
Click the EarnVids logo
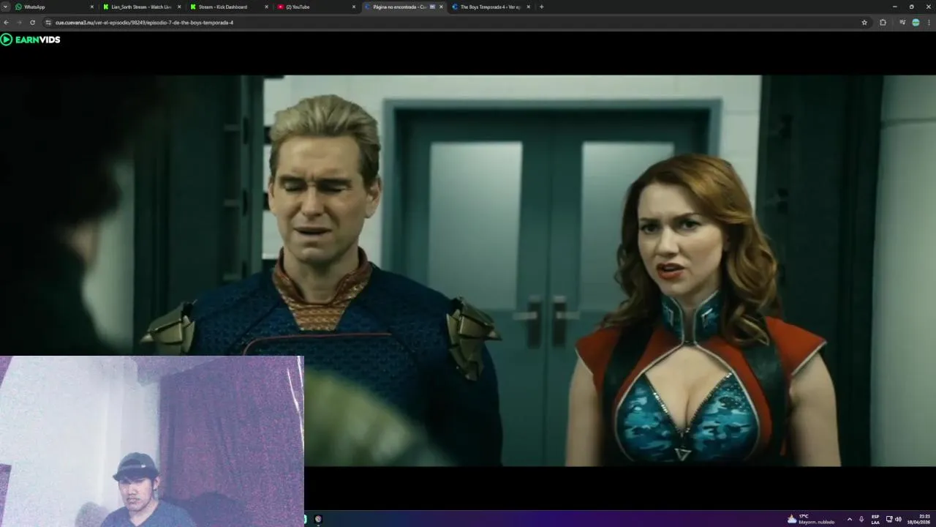[31, 40]
